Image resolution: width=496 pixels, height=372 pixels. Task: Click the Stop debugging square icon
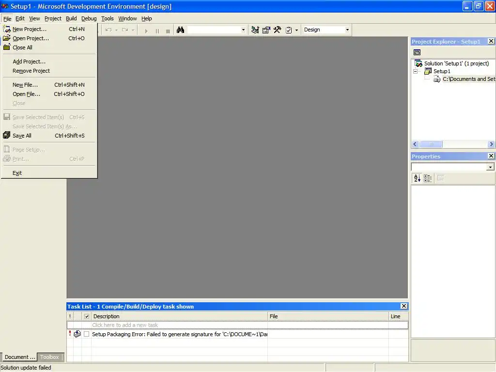tap(168, 31)
